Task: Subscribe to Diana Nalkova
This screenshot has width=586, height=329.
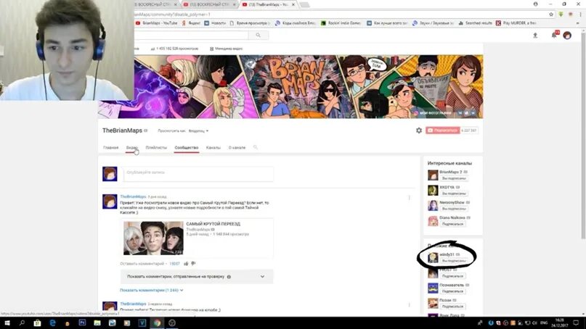Action: 452,224
